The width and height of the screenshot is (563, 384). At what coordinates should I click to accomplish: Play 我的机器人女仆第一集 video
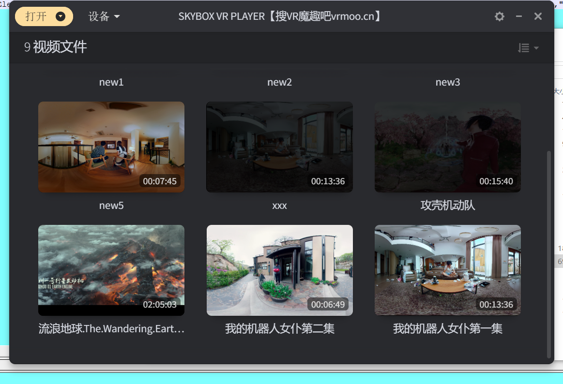pyautogui.click(x=447, y=270)
